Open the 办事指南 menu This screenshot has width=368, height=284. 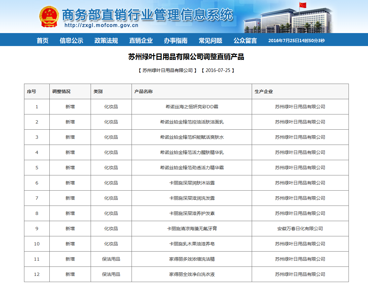(175, 41)
